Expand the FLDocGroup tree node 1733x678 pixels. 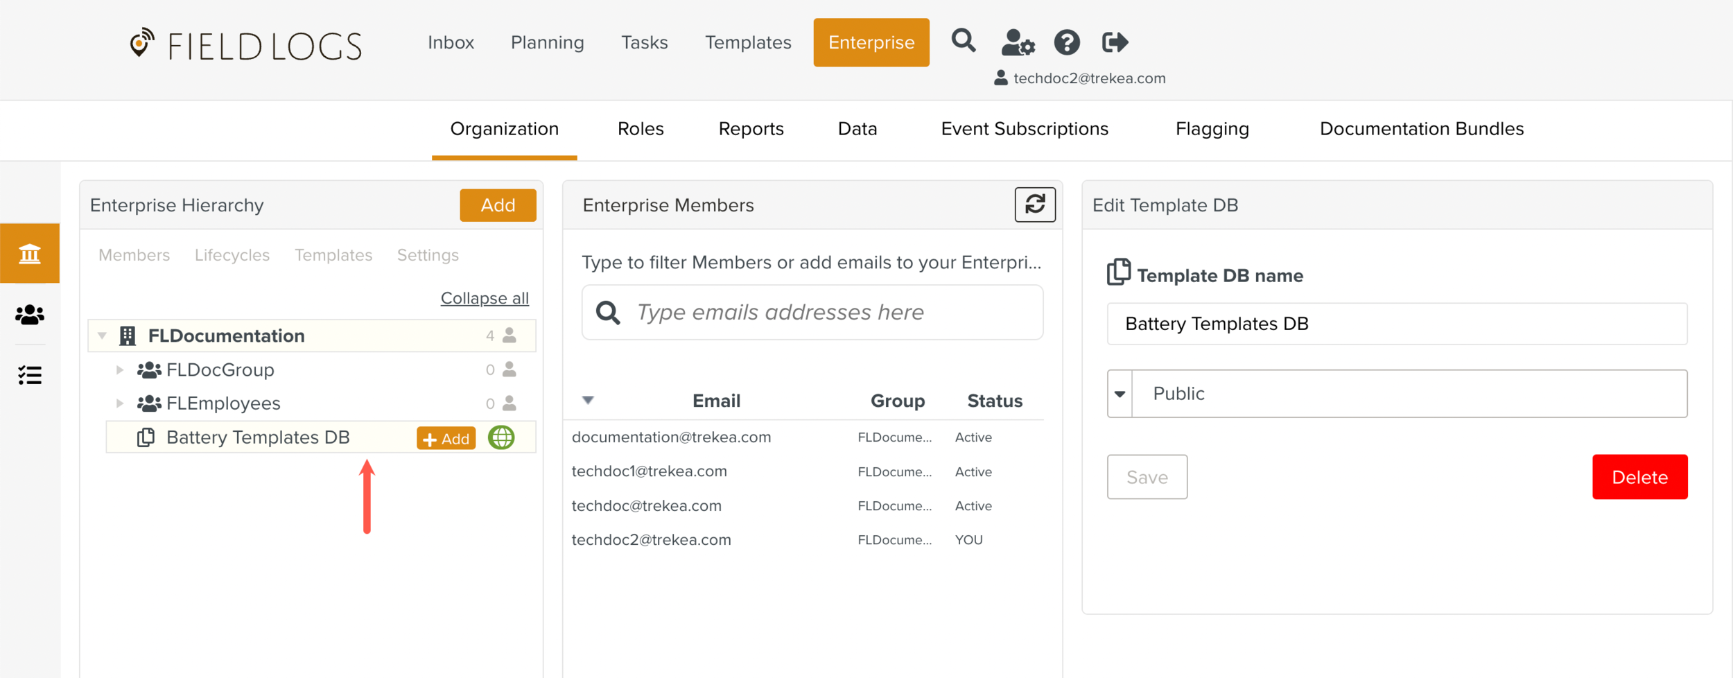120,370
